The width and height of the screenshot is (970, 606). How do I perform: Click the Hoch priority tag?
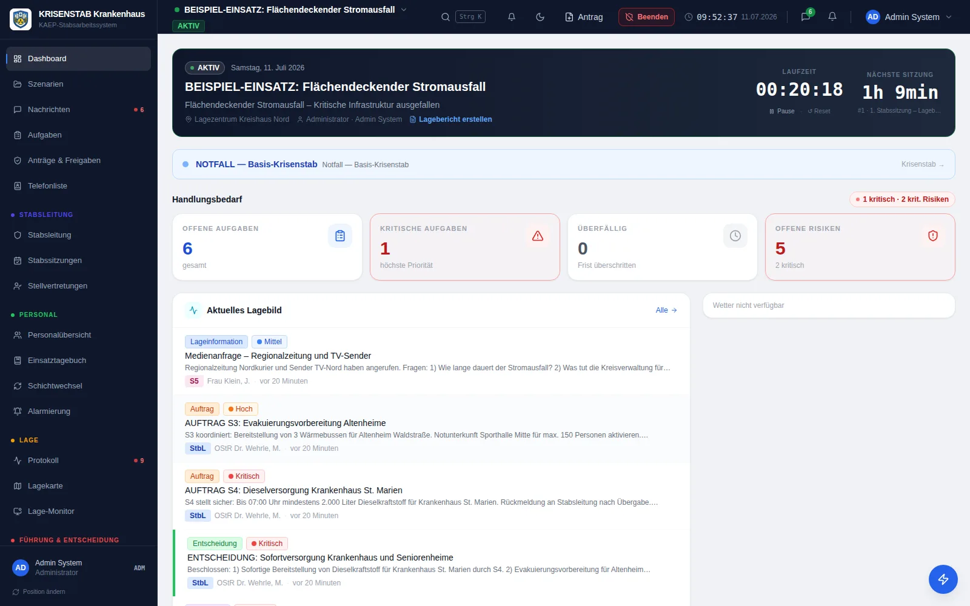tap(241, 409)
